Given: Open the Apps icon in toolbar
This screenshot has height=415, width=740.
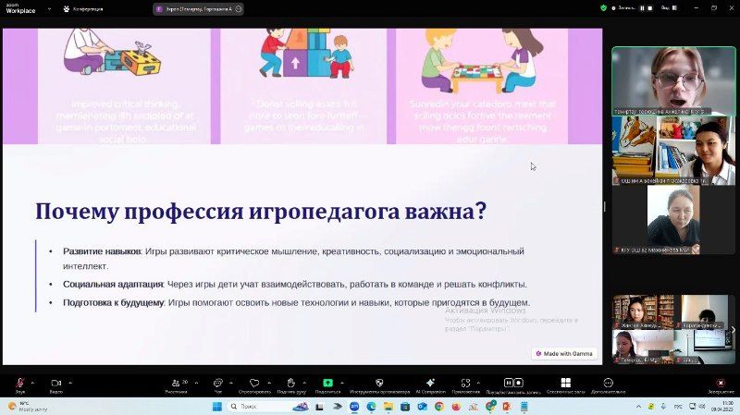Looking at the screenshot, I should click(x=465, y=383).
